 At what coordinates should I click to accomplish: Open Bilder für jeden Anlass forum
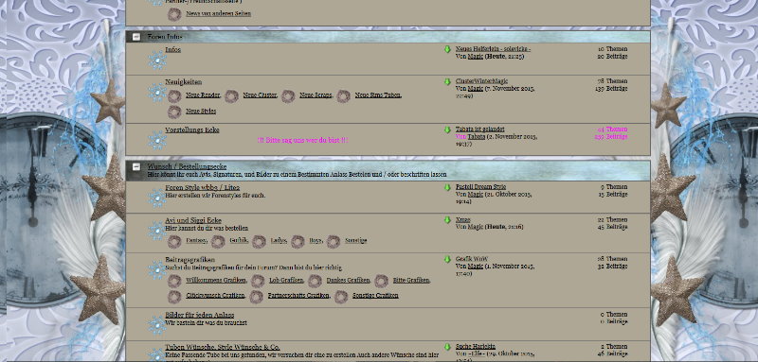tap(200, 315)
